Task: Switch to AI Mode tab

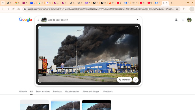Action: 23,92
